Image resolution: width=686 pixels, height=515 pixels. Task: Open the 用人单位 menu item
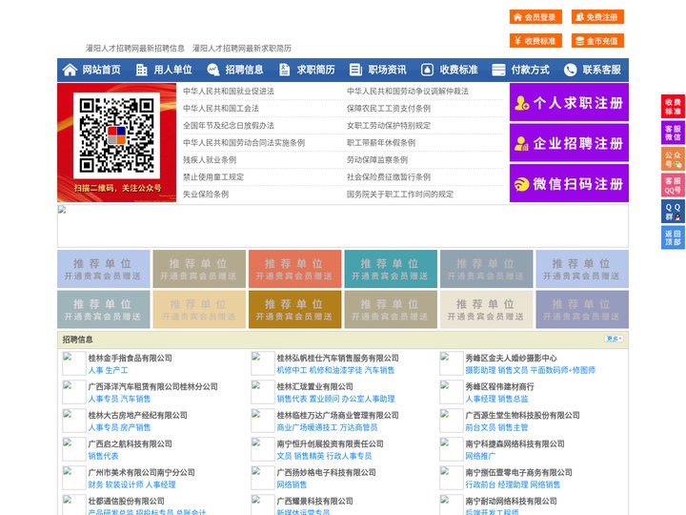pos(172,70)
